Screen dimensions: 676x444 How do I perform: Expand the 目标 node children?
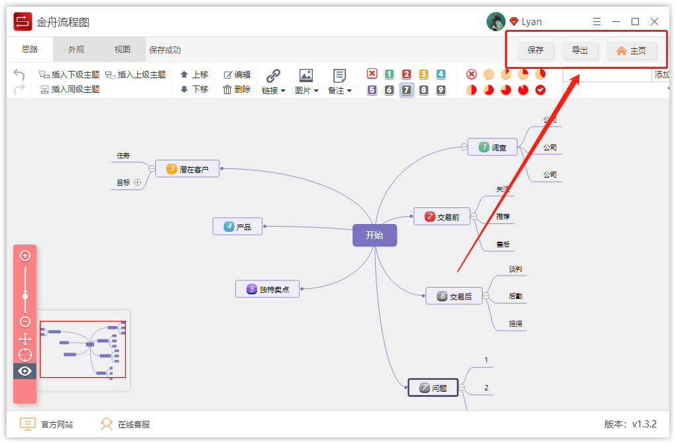[138, 182]
